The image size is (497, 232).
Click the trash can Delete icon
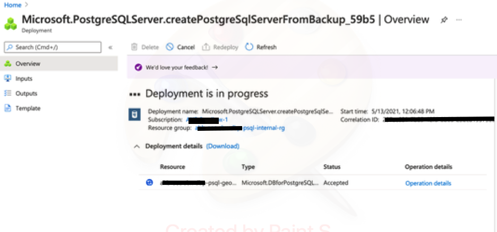point(134,47)
